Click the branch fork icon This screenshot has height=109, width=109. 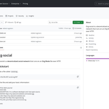[x=6, y=22]
